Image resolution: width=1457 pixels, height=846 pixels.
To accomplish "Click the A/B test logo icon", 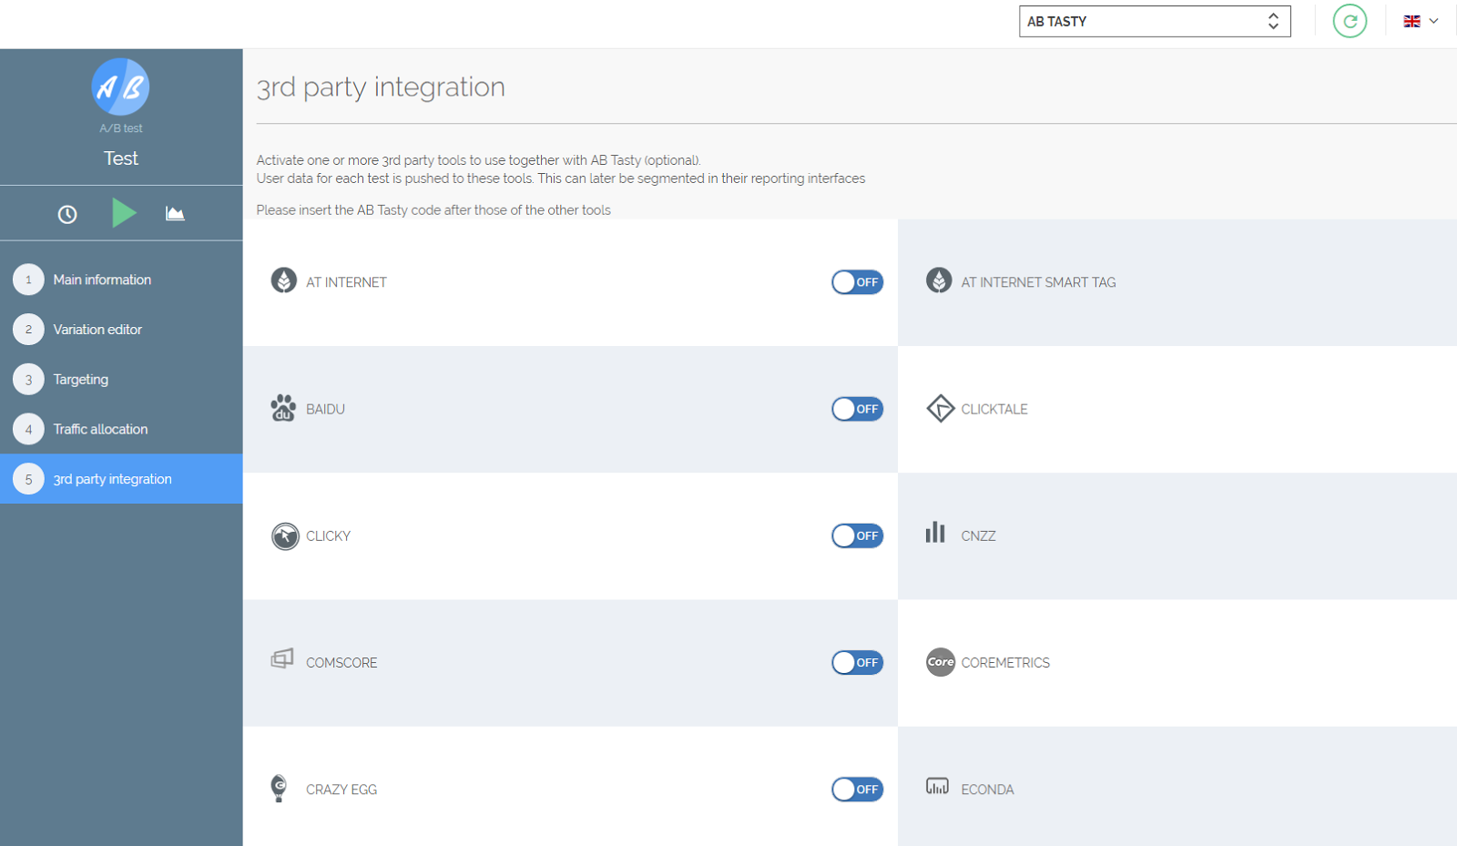I will [x=120, y=87].
